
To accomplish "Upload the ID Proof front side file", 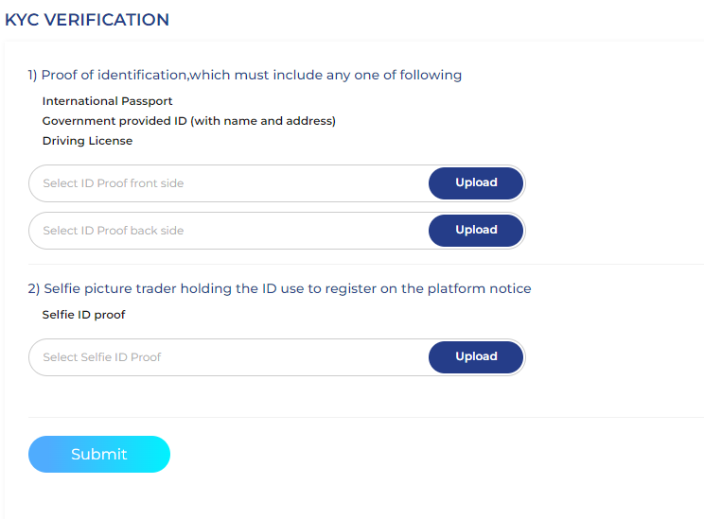I will coord(476,183).
